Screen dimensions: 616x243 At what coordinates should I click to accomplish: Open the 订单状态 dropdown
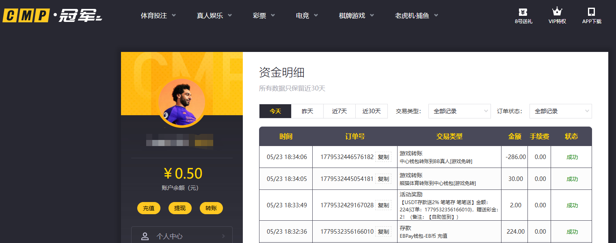click(x=560, y=111)
